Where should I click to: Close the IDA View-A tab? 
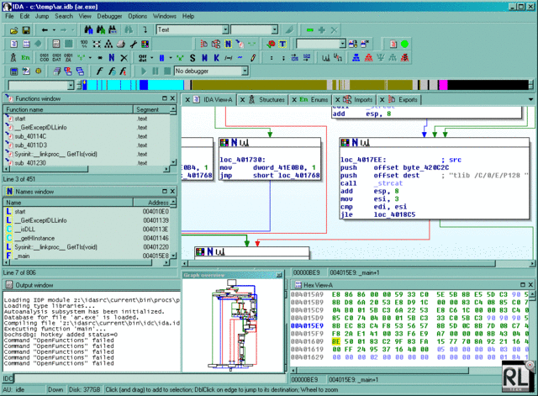pyautogui.click(x=187, y=100)
